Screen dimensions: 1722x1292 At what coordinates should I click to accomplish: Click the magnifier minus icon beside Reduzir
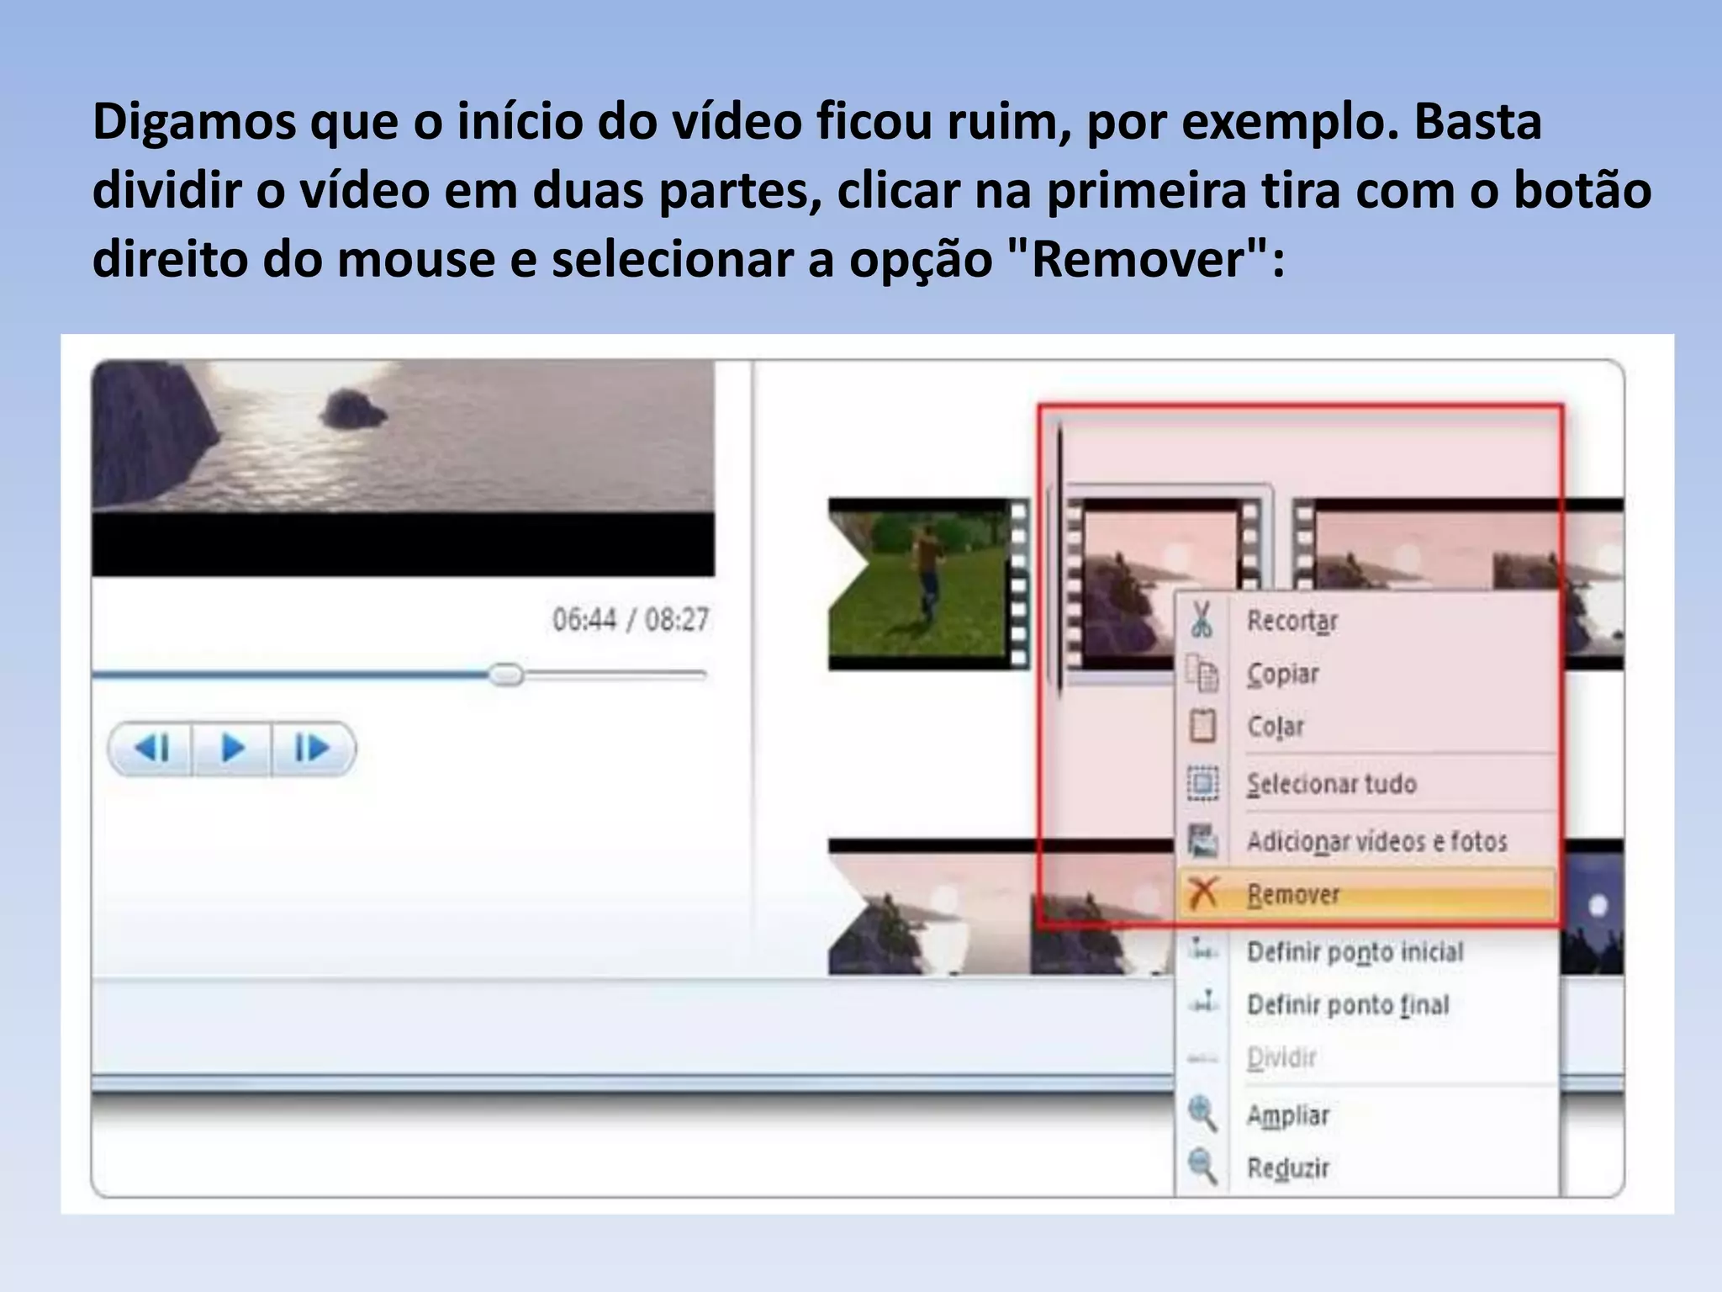tap(1202, 1167)
